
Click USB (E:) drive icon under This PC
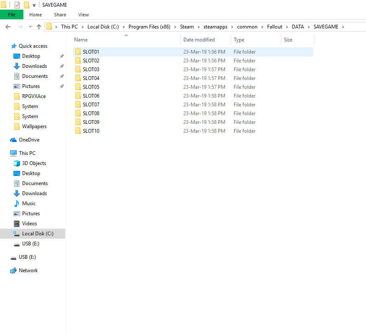point(17,245)
